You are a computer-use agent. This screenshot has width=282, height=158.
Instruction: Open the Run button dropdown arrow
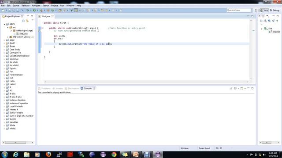[x=37, y=10]
